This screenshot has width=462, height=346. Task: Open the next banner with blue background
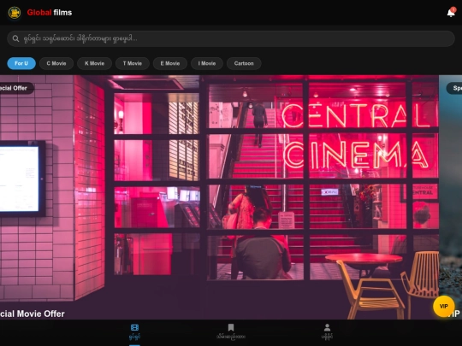coord(451,197)
